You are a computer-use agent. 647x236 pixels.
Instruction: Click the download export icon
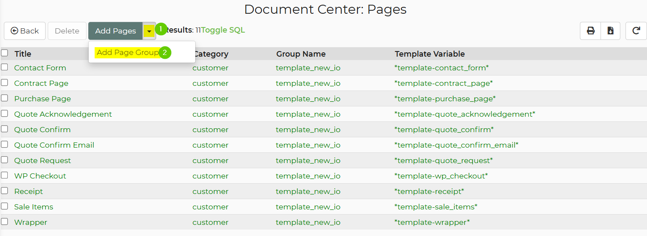point(610,31)
